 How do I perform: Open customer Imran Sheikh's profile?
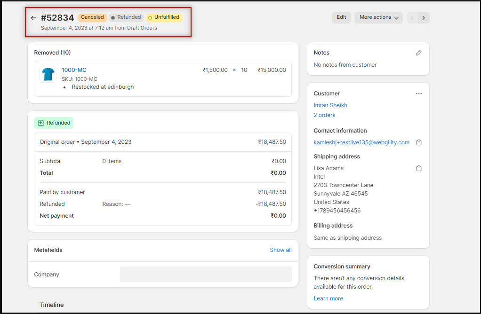click(330, 105)
